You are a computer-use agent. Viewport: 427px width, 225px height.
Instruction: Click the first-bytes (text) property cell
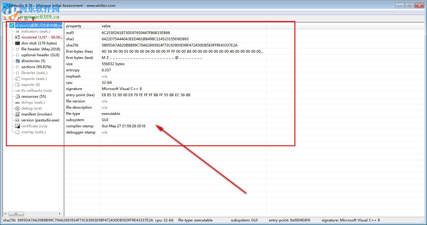click(79, 57)
